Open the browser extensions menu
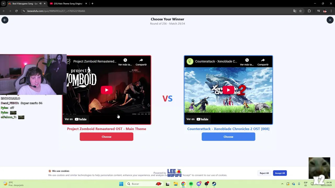 (309, 11)
